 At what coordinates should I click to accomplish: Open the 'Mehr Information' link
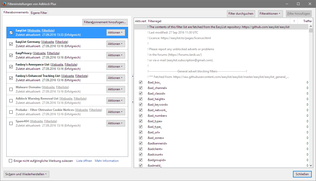click(x=106, y=161)
